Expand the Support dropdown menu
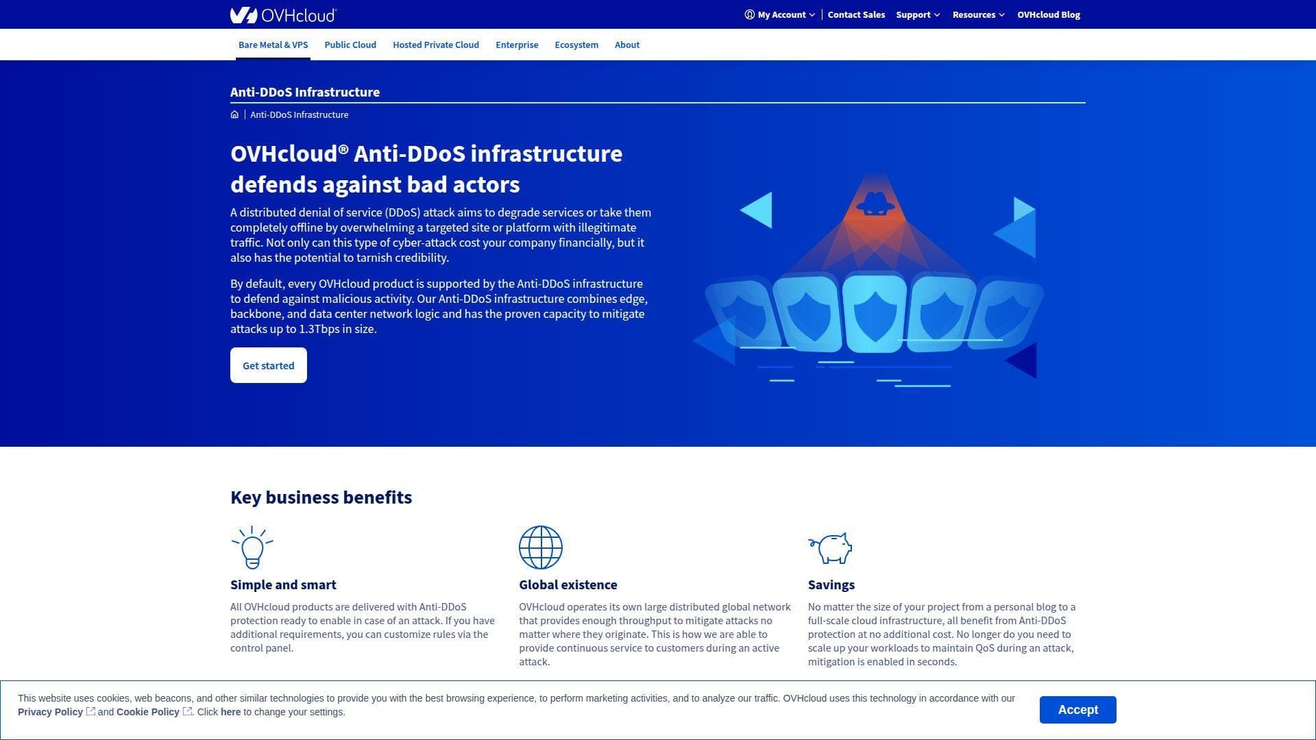Screen dimensions: 1316x740 coord(918,14)
